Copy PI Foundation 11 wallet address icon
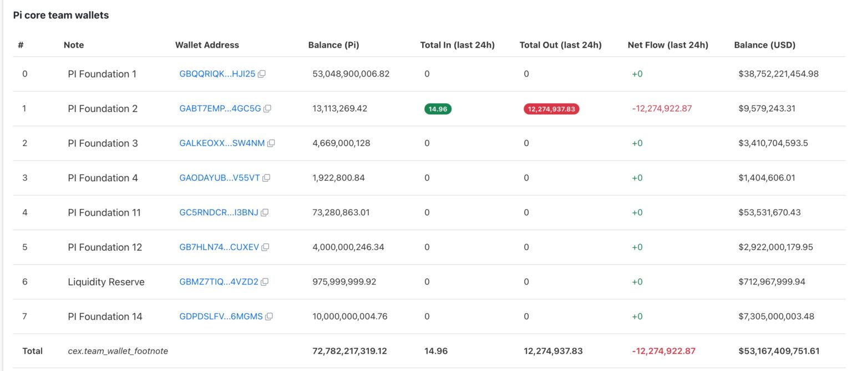The height and width of the screenshot is (371, 852). pos(265,212)
